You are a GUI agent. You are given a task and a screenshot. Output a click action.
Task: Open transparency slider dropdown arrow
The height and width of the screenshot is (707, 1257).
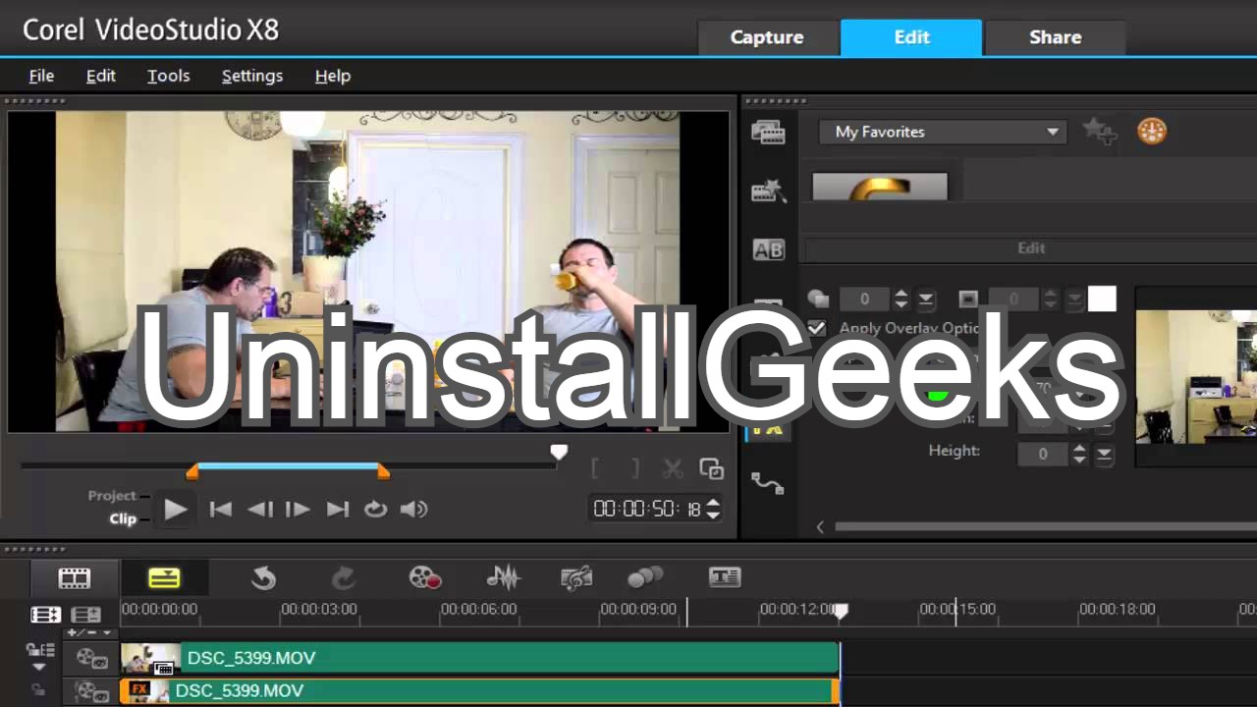[926, 299]
